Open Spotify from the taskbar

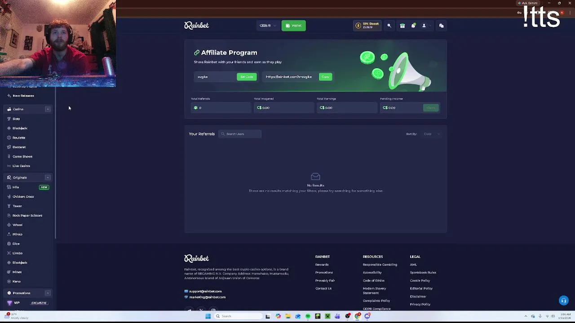click(308, 316)
